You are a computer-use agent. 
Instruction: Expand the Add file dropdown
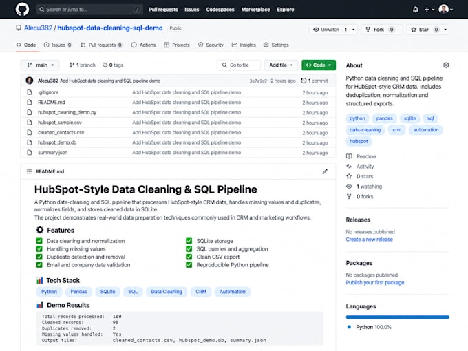click(281, 65)
